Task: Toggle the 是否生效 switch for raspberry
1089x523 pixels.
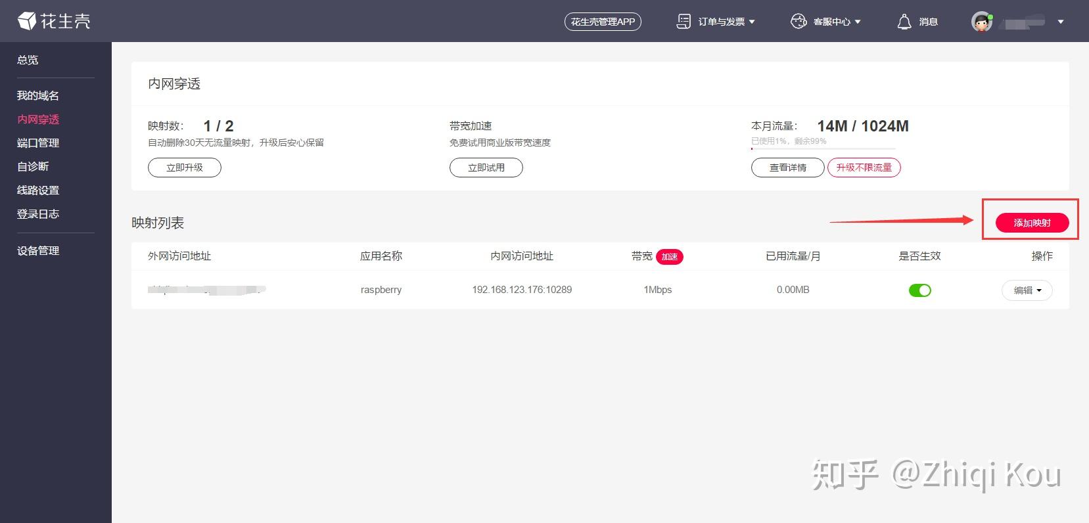Action: 919,290
